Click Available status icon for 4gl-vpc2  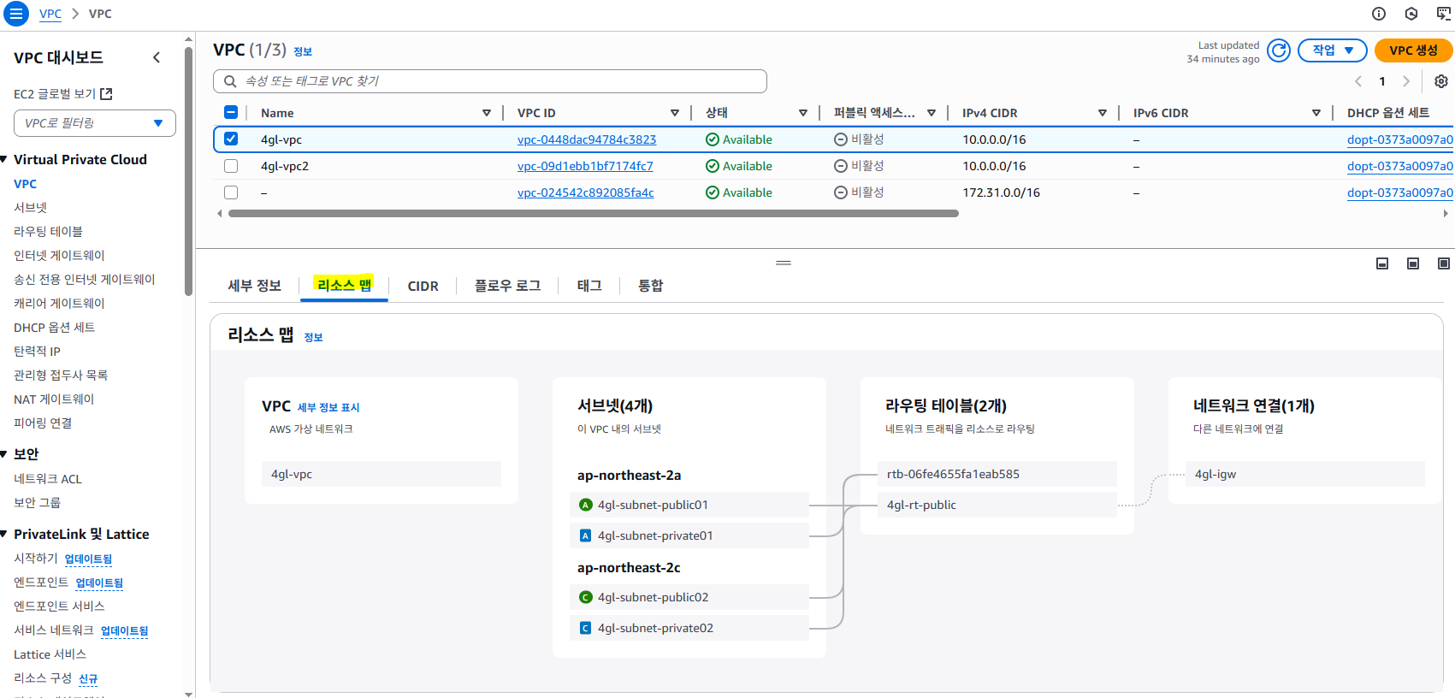(x=712, y=166)
